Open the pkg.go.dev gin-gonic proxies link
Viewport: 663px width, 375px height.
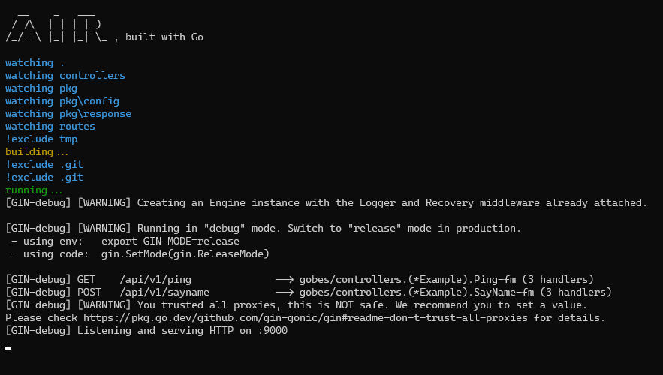(306, 317)
